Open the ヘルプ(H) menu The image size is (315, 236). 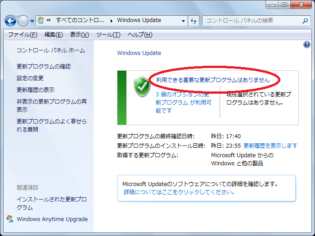(x=140, y=35)
